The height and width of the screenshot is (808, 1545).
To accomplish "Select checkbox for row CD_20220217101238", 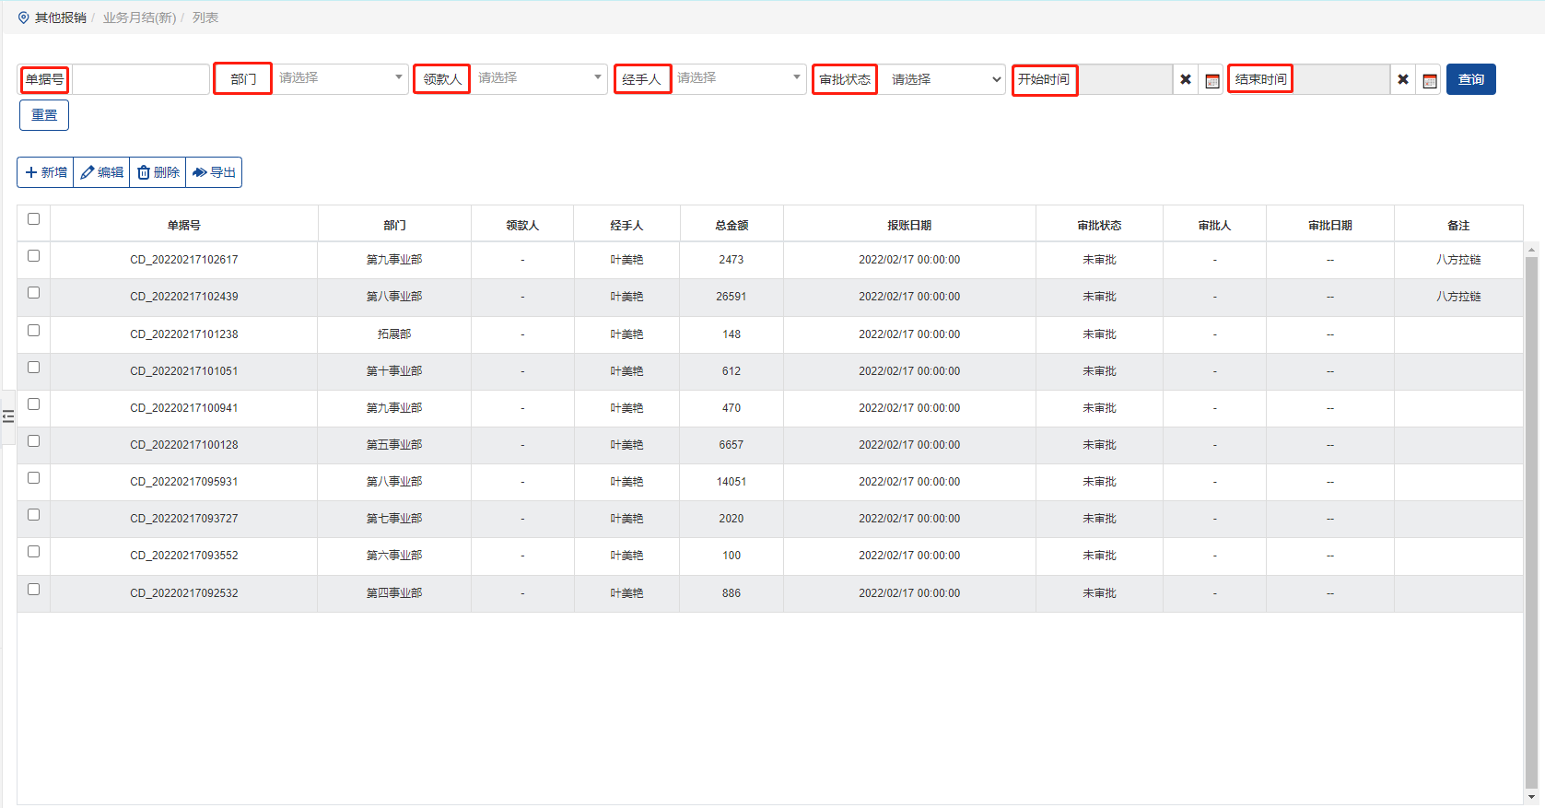I will pos(34,331).
